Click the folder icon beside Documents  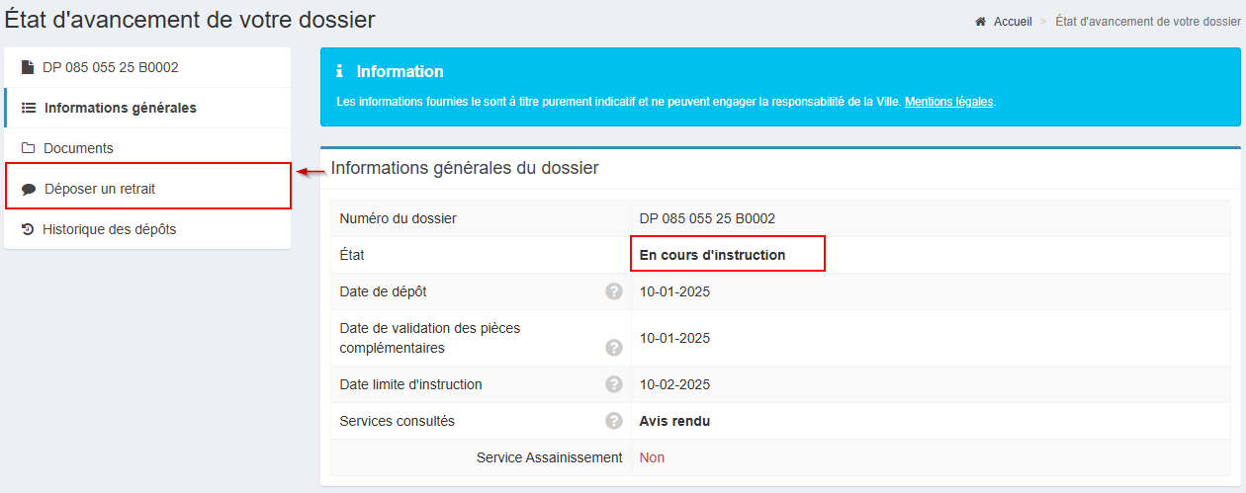tap(29, 148)
